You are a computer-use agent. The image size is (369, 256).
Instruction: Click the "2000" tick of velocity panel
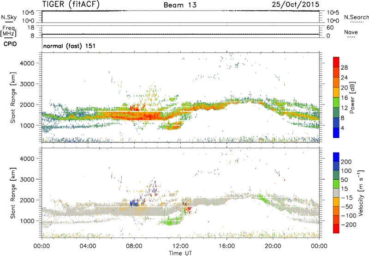tap(27, 200)
